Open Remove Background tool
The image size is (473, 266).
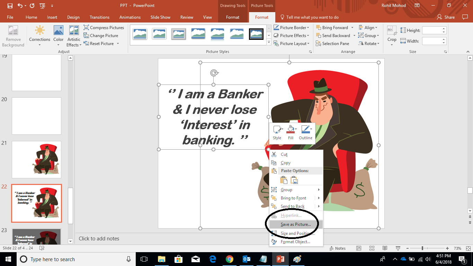[x=13, y=36]
